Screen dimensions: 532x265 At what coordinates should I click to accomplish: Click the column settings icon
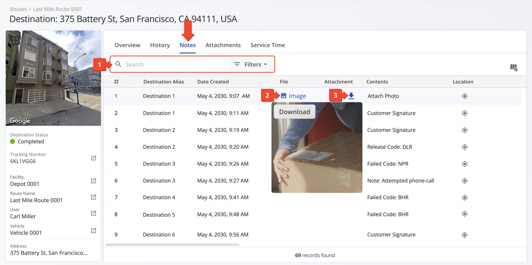(514, 68)
